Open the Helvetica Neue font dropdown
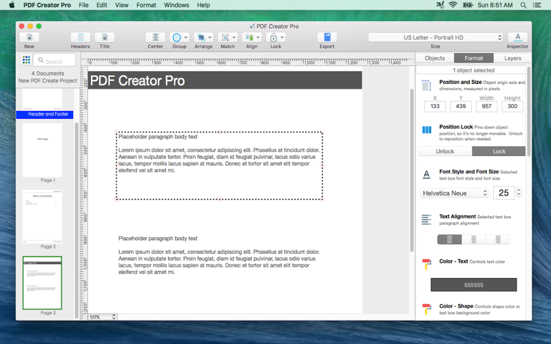 click(455, 193)
